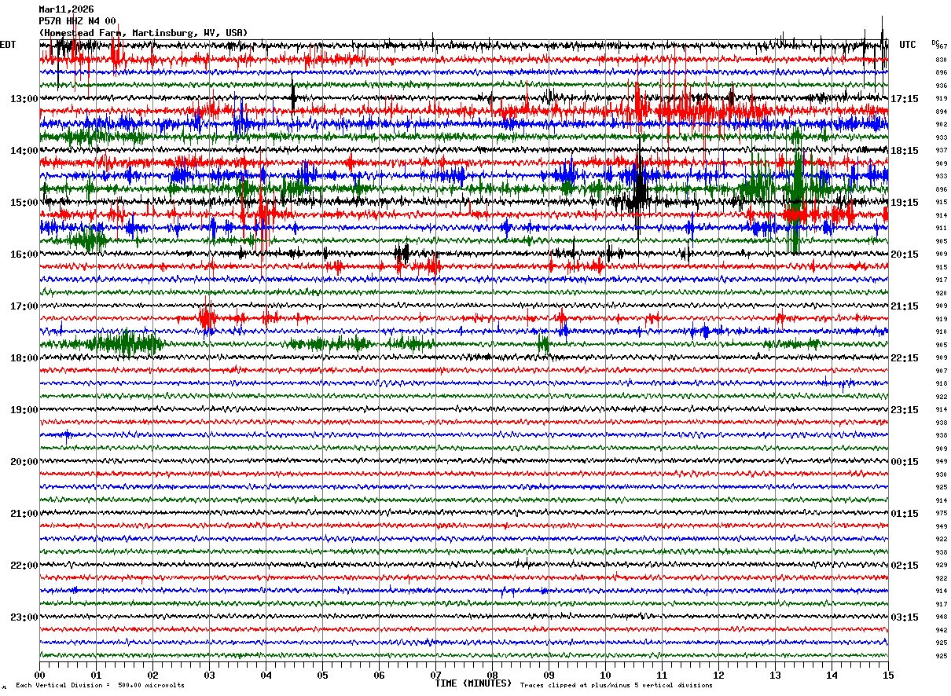Click the UTC timezone label
The image size is (951, 696).
(908, 45)
